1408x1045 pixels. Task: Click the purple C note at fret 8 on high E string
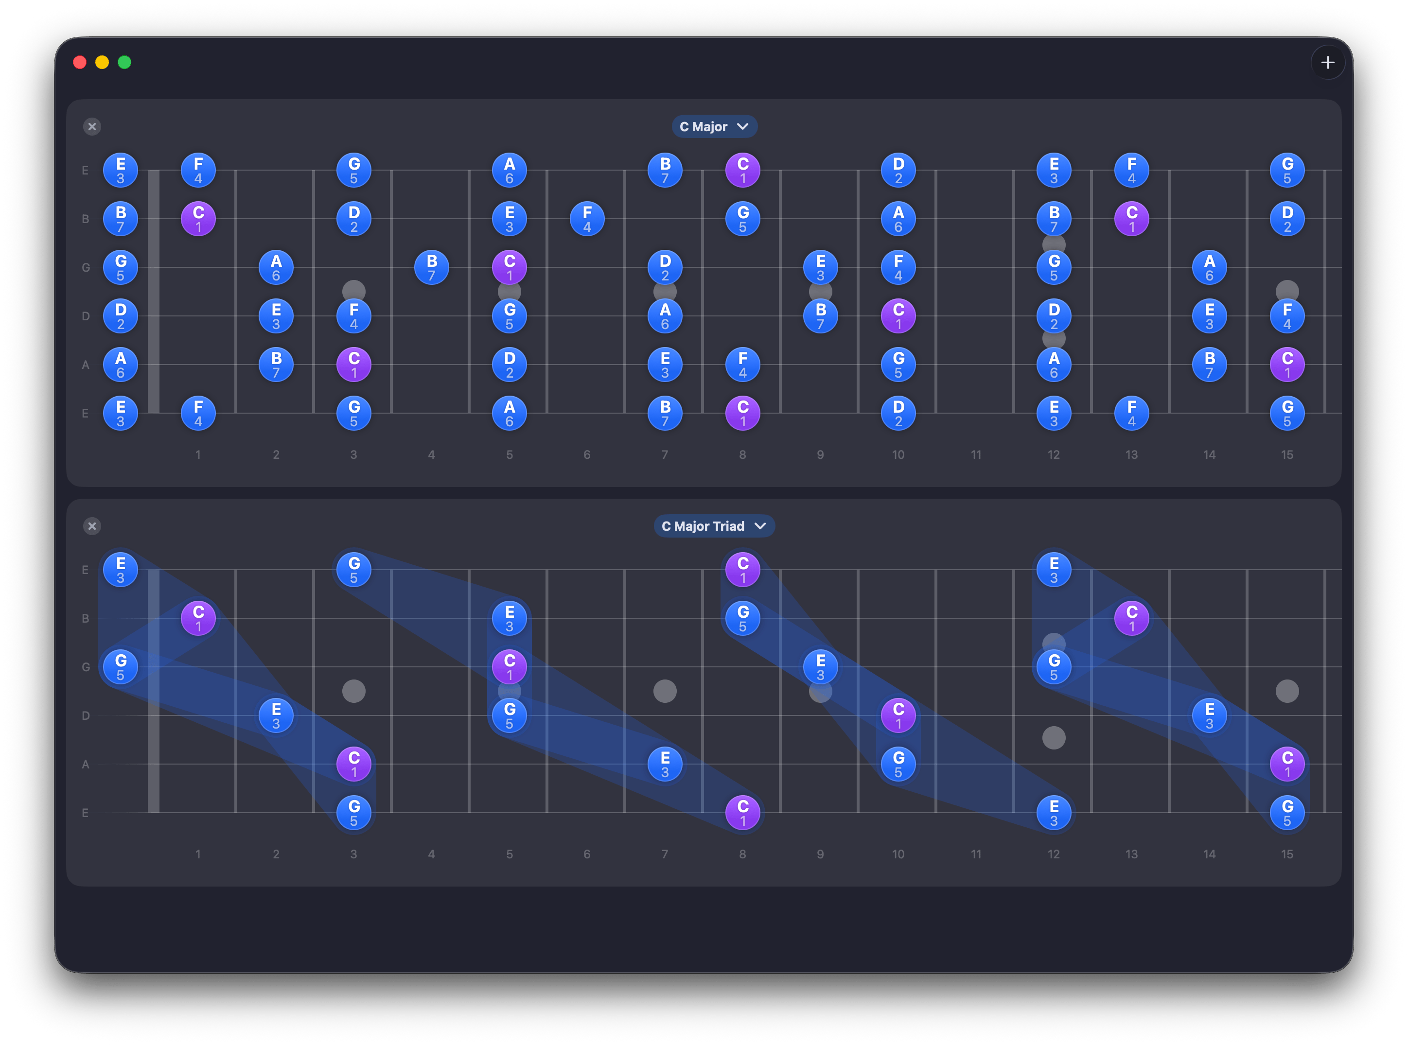click(743, 170)
